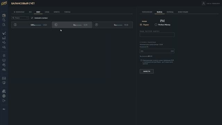Focus the withdrawal amount EUR field
This screenshot has width=222, height=125.
click(x=157, y=51)
